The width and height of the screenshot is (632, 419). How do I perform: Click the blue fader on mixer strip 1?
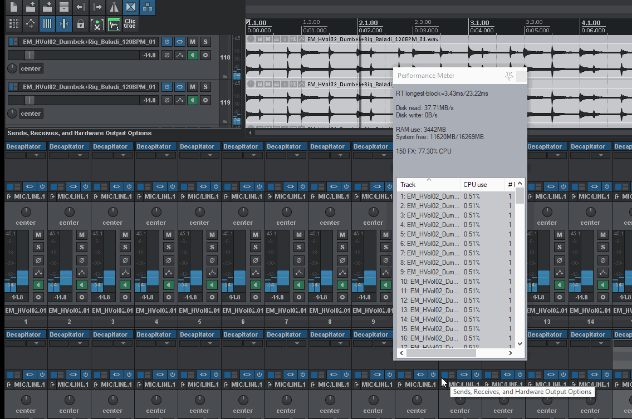coord(23,278)
